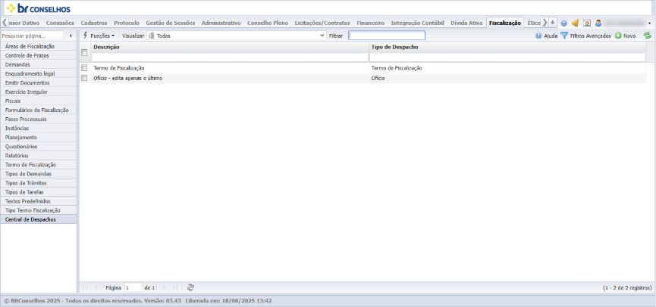The image size is (656, 307).
Task: Click the Tipo de Despacho filter field
Action: coord(507,57)
